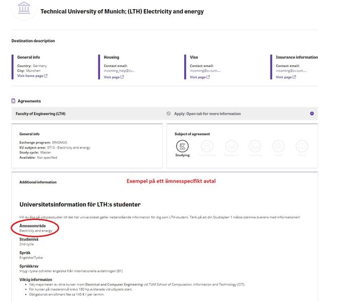Viewport: 341px width, 302px height.
Task: Click the Agreements document icon
Action: click(x=14, y=101)
